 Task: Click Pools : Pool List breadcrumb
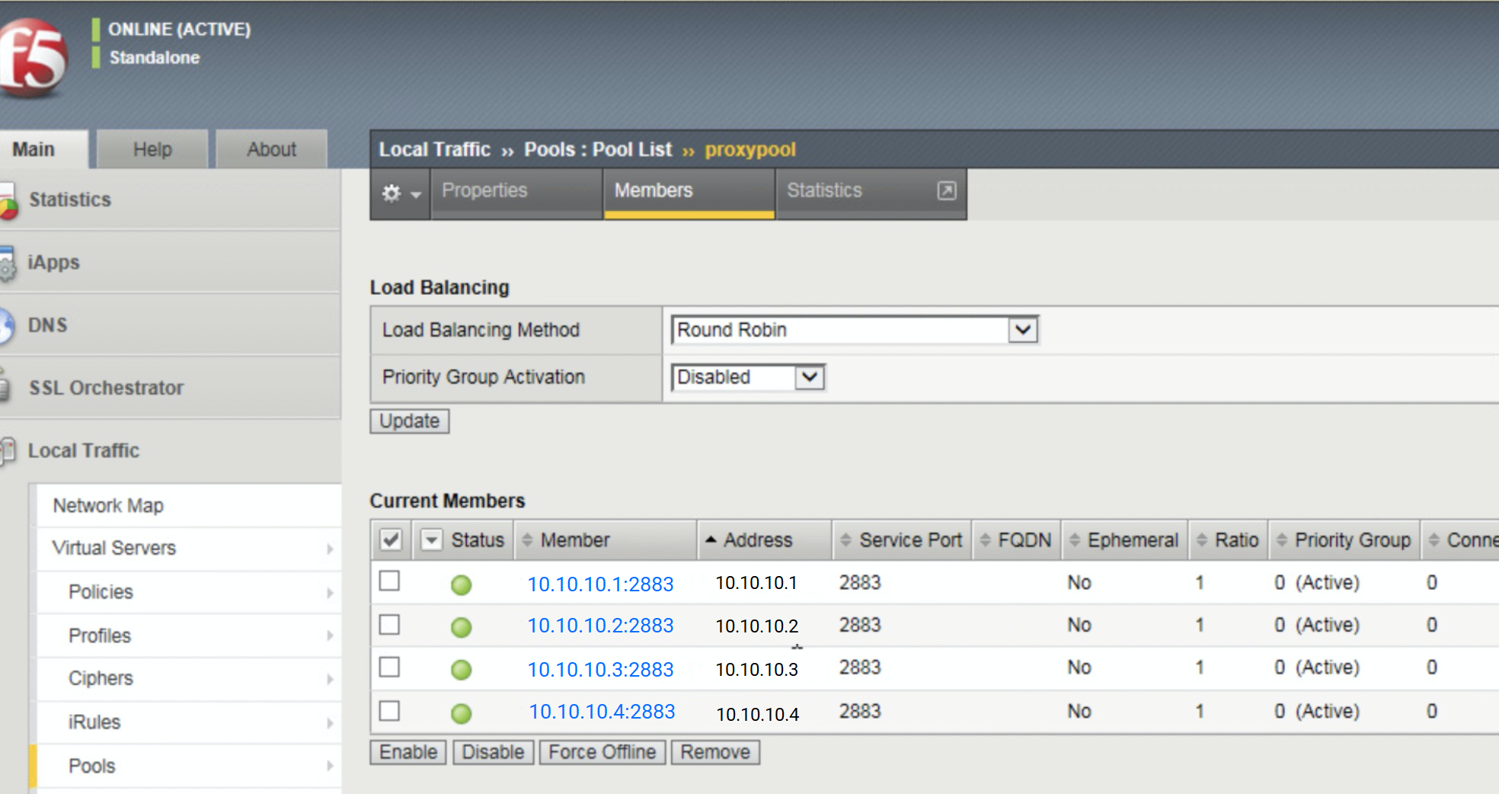point(598,149)
